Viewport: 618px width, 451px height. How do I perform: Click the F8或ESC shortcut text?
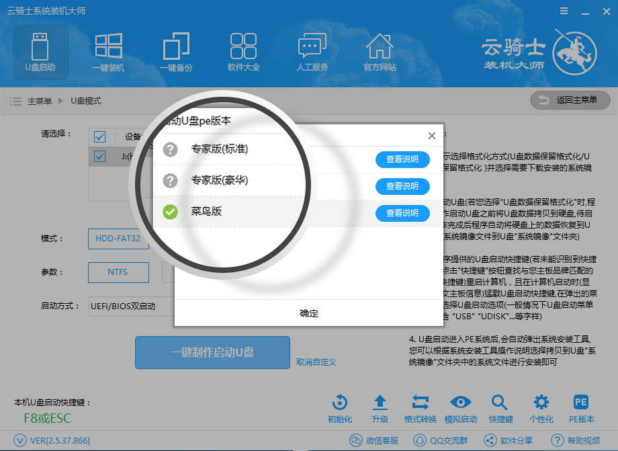[x=47, y=418]
